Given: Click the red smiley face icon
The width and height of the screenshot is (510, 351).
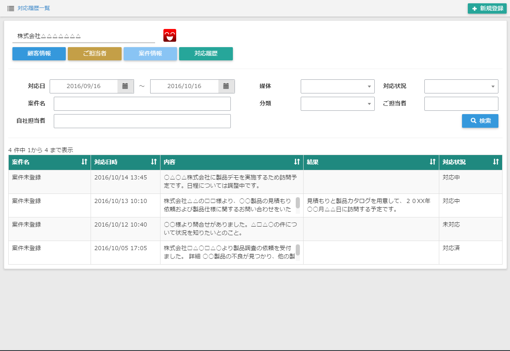Looking at the screenshot, I should click(x=170, y=36).
